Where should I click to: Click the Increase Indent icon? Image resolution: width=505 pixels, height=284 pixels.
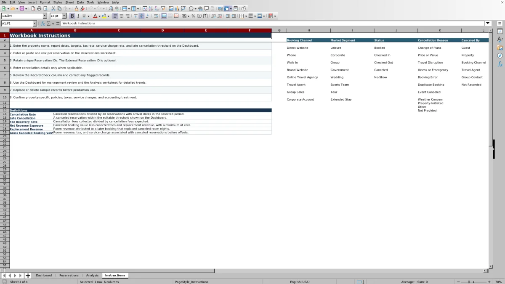(x=227, y=16)
